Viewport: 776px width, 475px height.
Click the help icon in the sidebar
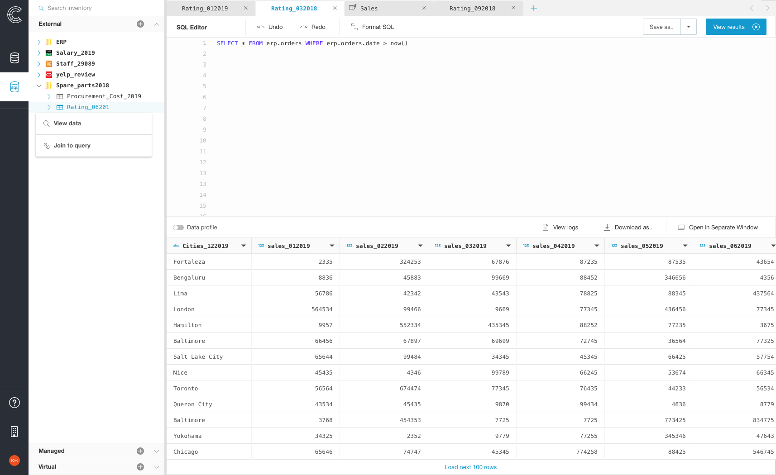(14, 403)
